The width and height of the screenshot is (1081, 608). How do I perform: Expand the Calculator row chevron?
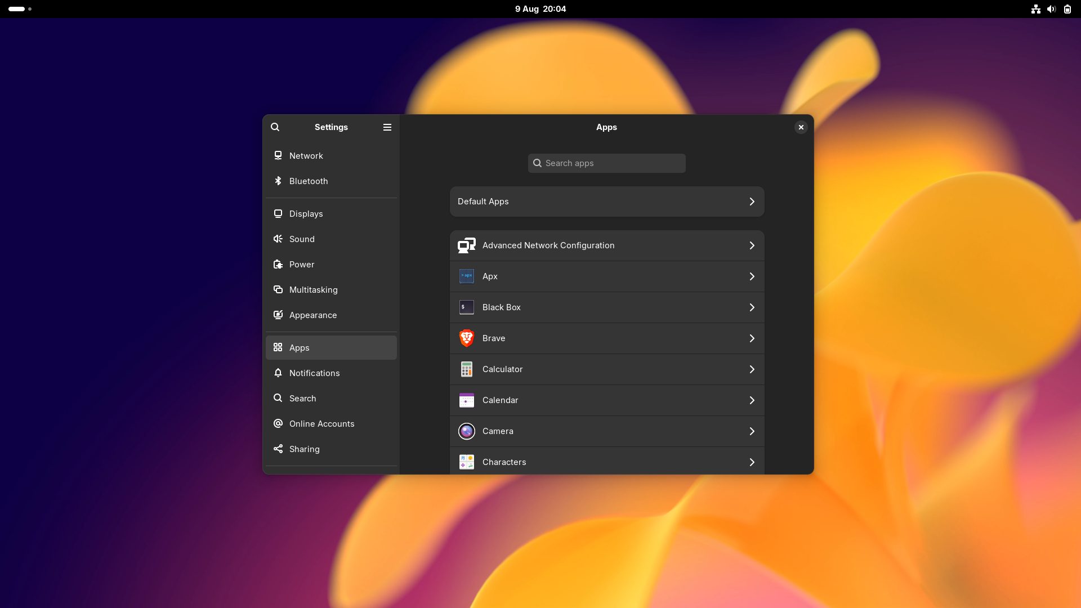coord(752,369)
